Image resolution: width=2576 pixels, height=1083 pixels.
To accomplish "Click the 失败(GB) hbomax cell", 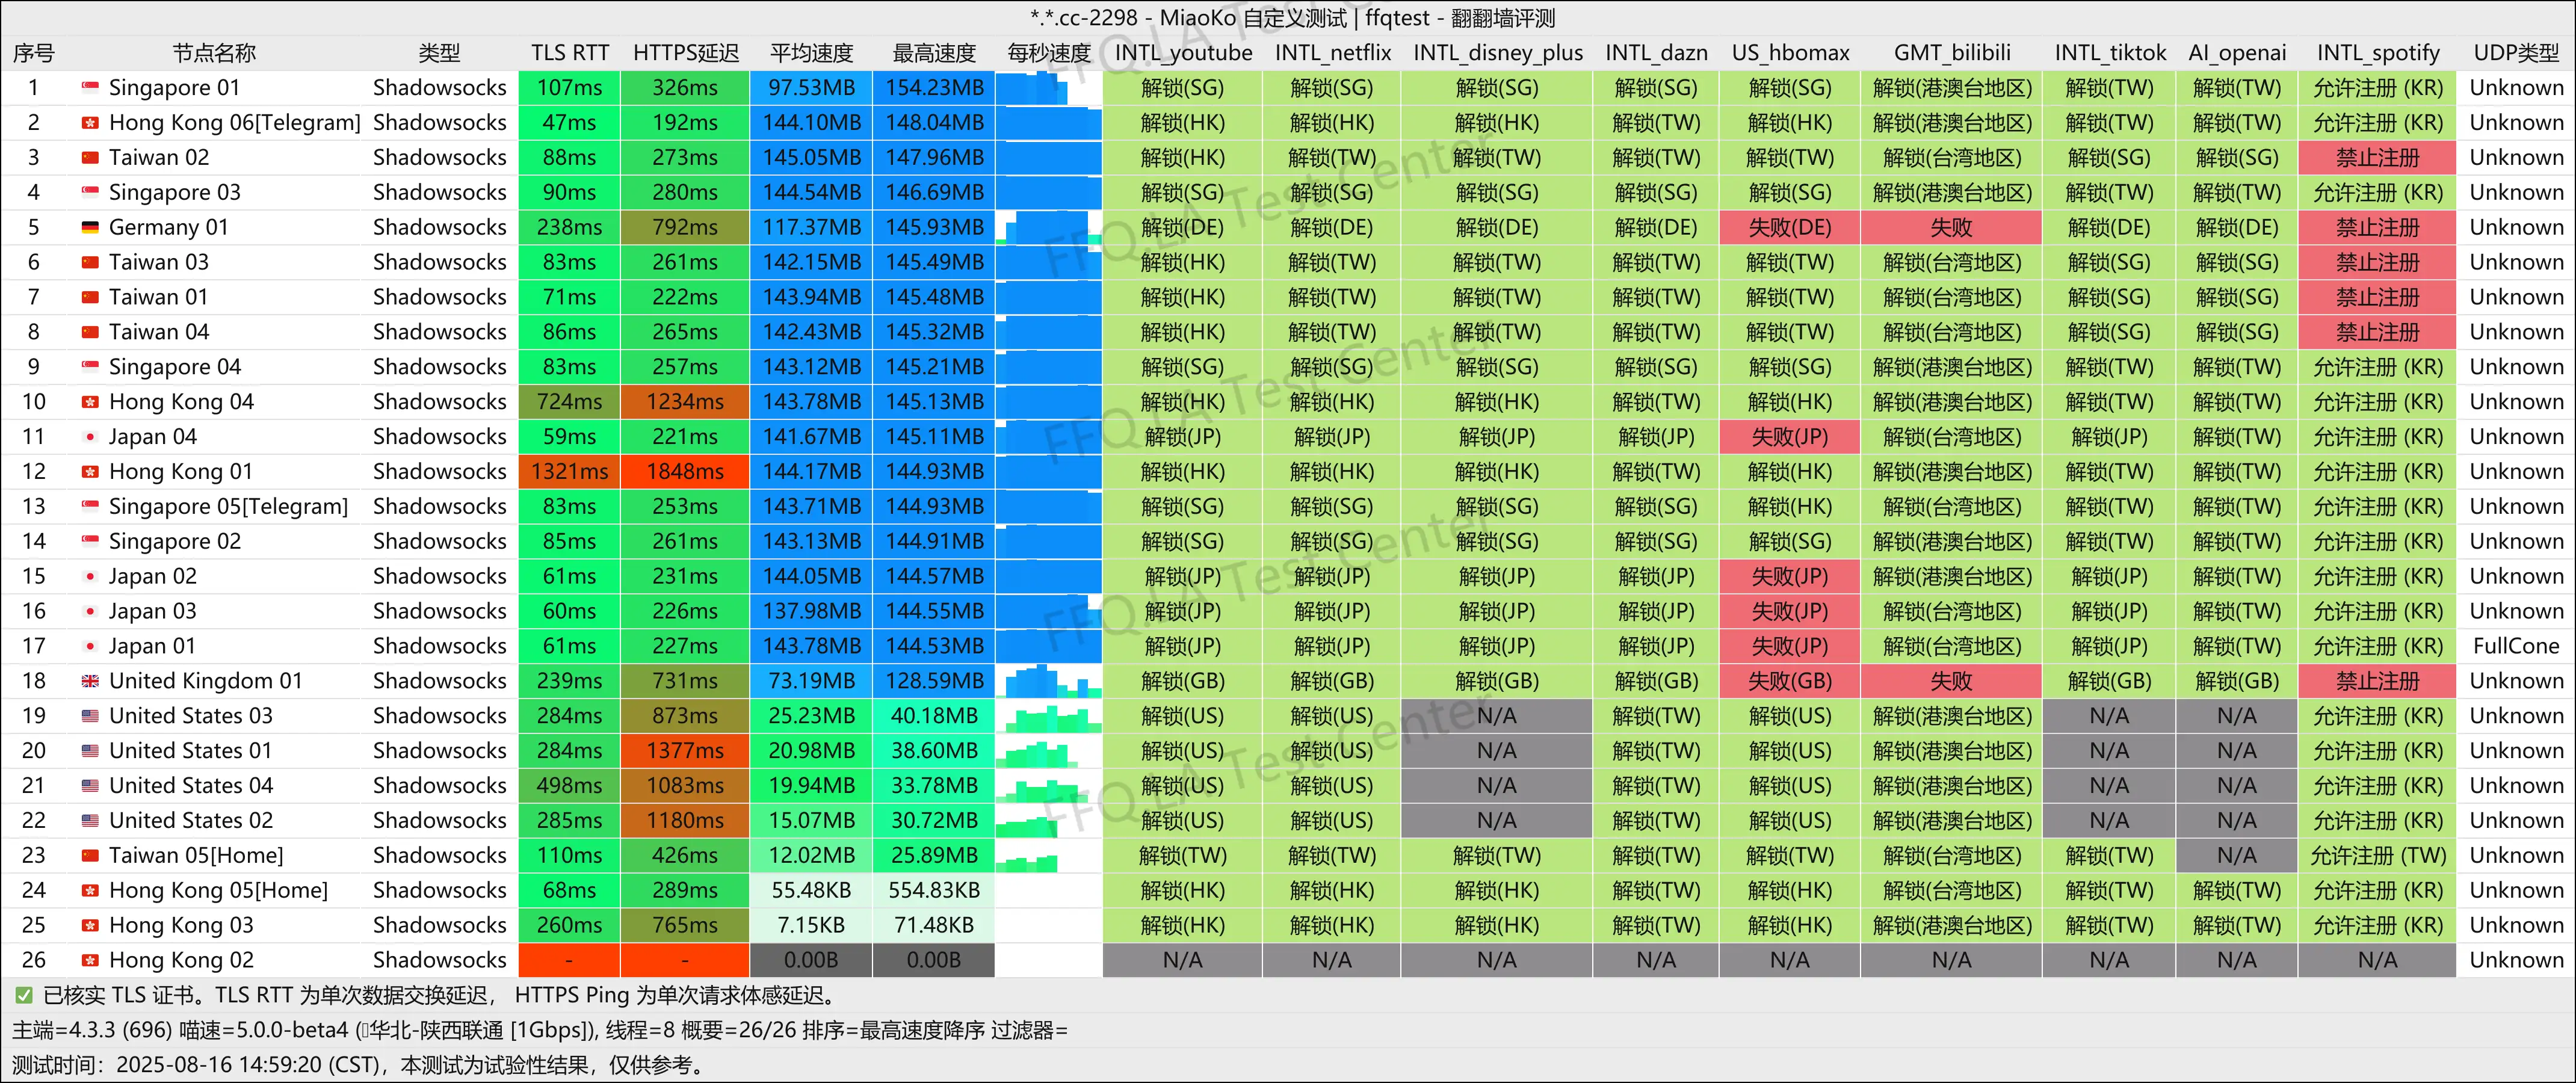I will pyautogui.click(x=1789, y=681).
